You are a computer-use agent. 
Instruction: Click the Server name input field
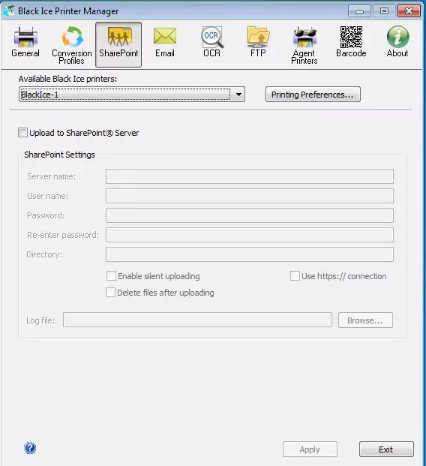[x=250, y=176]
